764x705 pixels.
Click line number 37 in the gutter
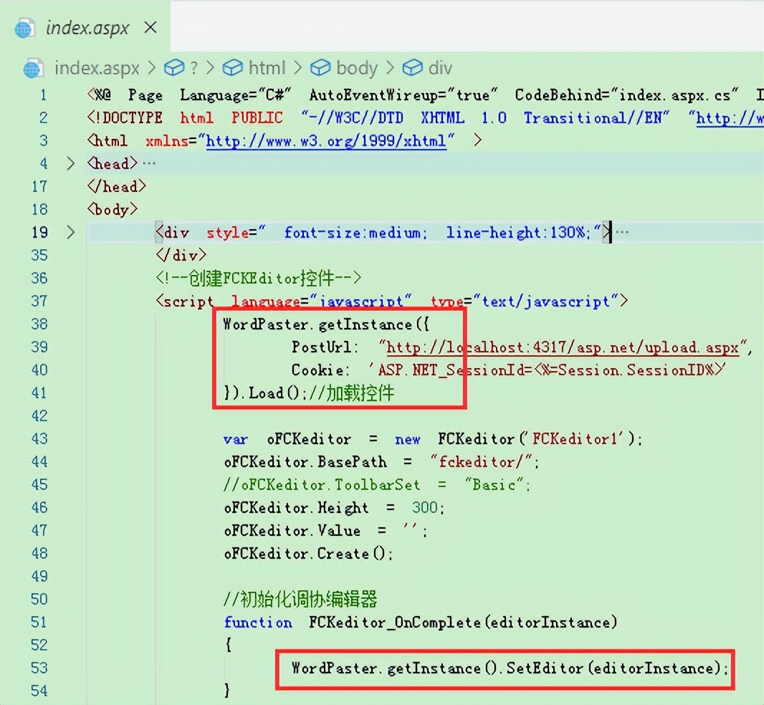tap(39, 301)
